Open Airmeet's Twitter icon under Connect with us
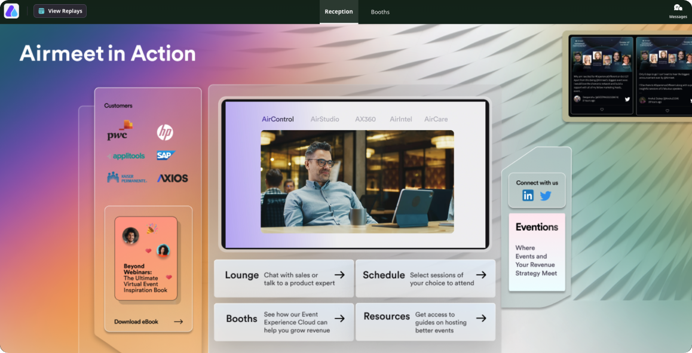 (x=546, y=195)
